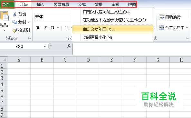The height and width of the screenshot is (118, 191).
Task: Click the 宋体 font name box
Action: pyautogui.click(x=53, y=17)
